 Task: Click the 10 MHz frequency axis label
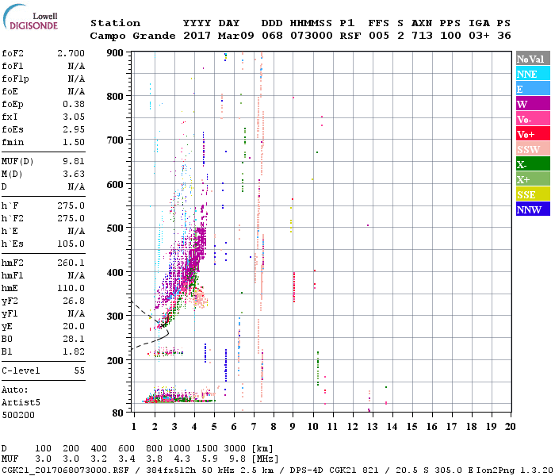[312, 427]
